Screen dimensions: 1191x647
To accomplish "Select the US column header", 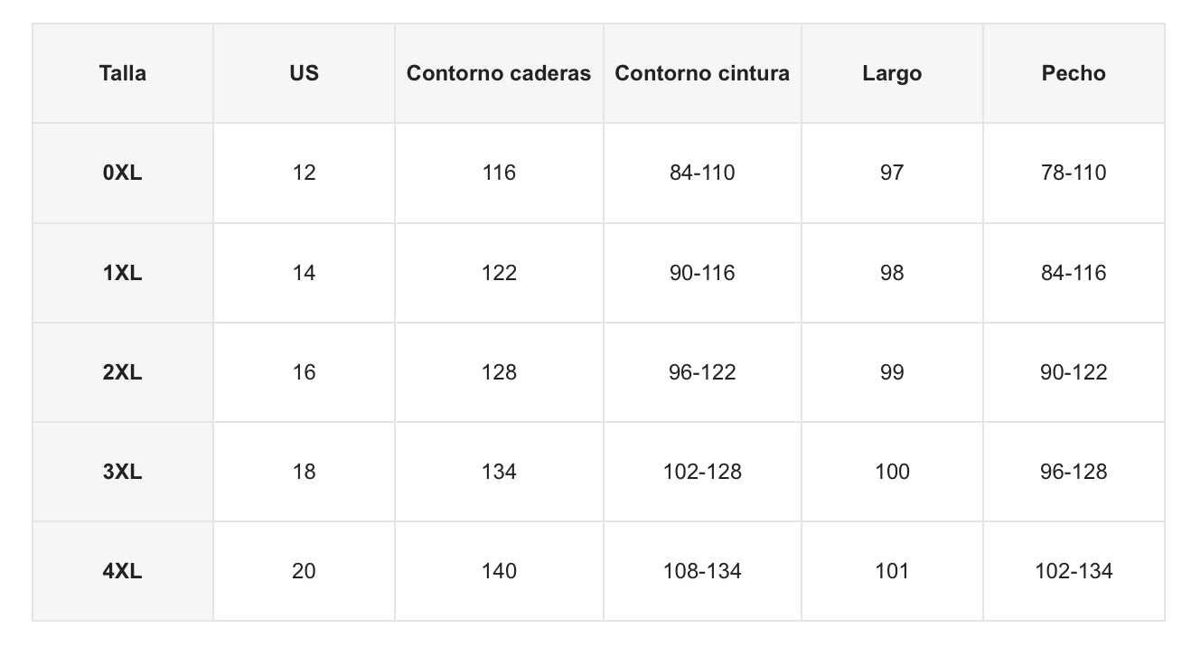I will pyautogui.click(x=305, y=73).
